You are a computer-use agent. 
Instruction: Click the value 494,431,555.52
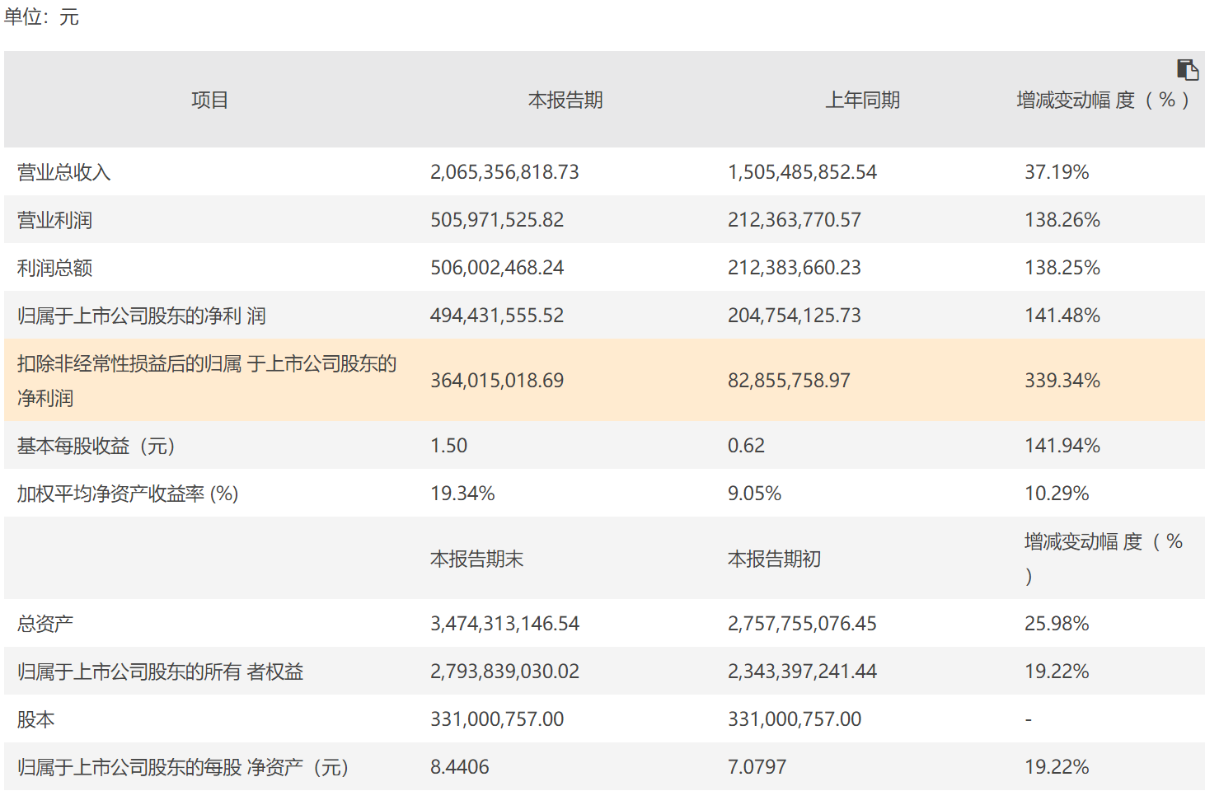click(x=497, y=316)
